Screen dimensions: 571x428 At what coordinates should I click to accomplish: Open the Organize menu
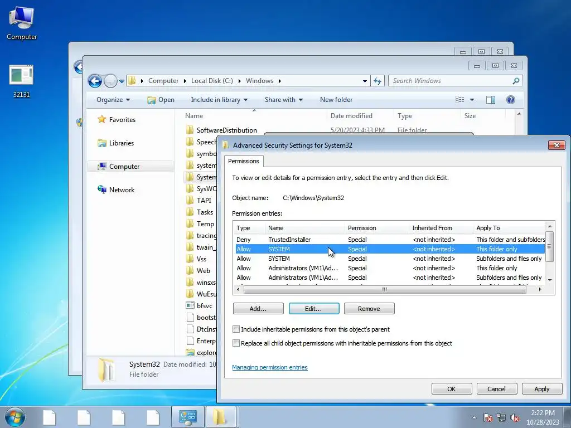coord(113,100)
